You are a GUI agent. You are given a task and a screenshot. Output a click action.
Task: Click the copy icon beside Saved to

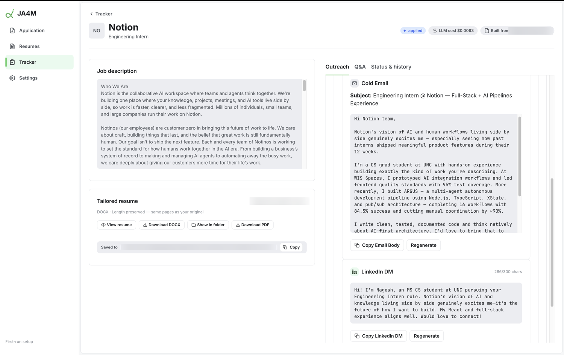(285, 247)
